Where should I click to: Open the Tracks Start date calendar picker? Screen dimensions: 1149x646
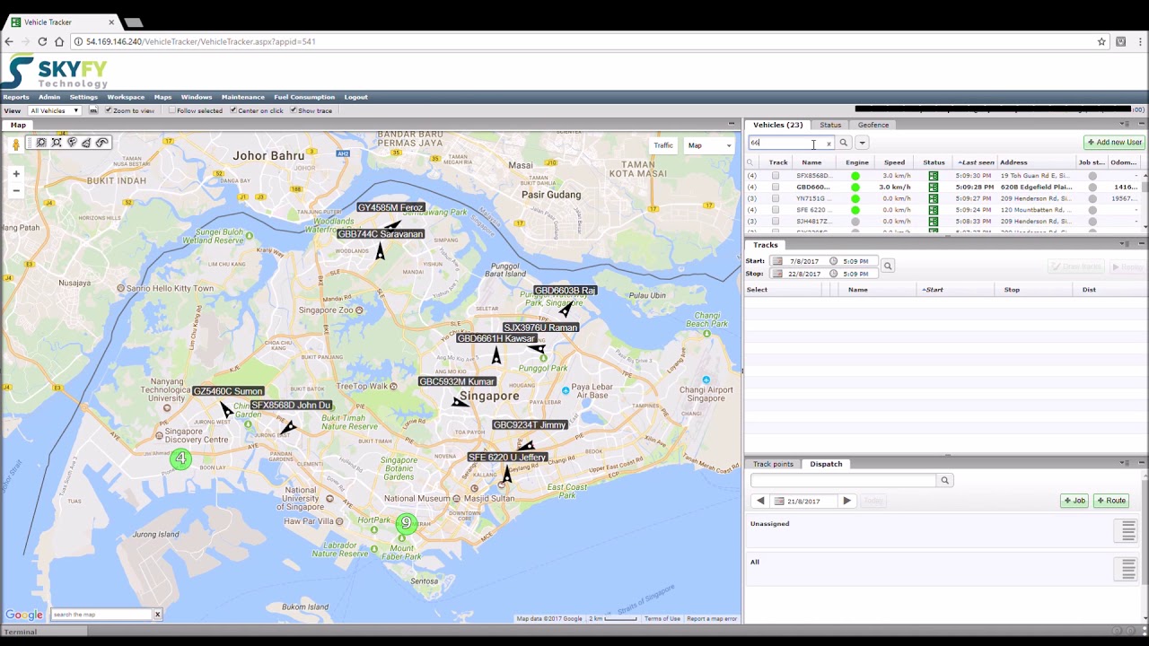coord(777,261)
